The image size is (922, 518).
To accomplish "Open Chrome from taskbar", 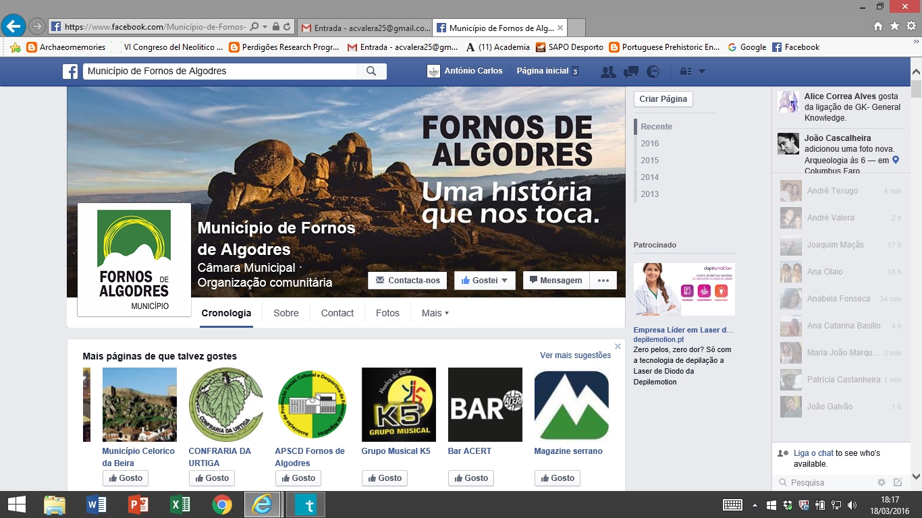I will pyautogui.click(x=222, y=505).
